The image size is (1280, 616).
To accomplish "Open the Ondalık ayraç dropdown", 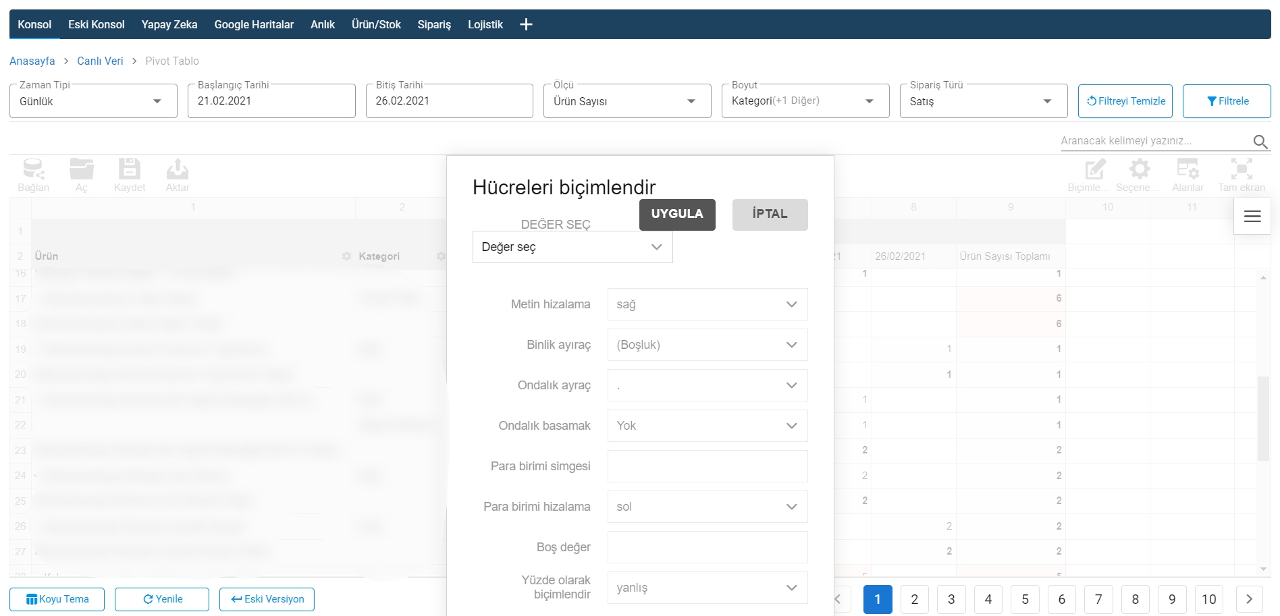I will [x=708, y=385].
